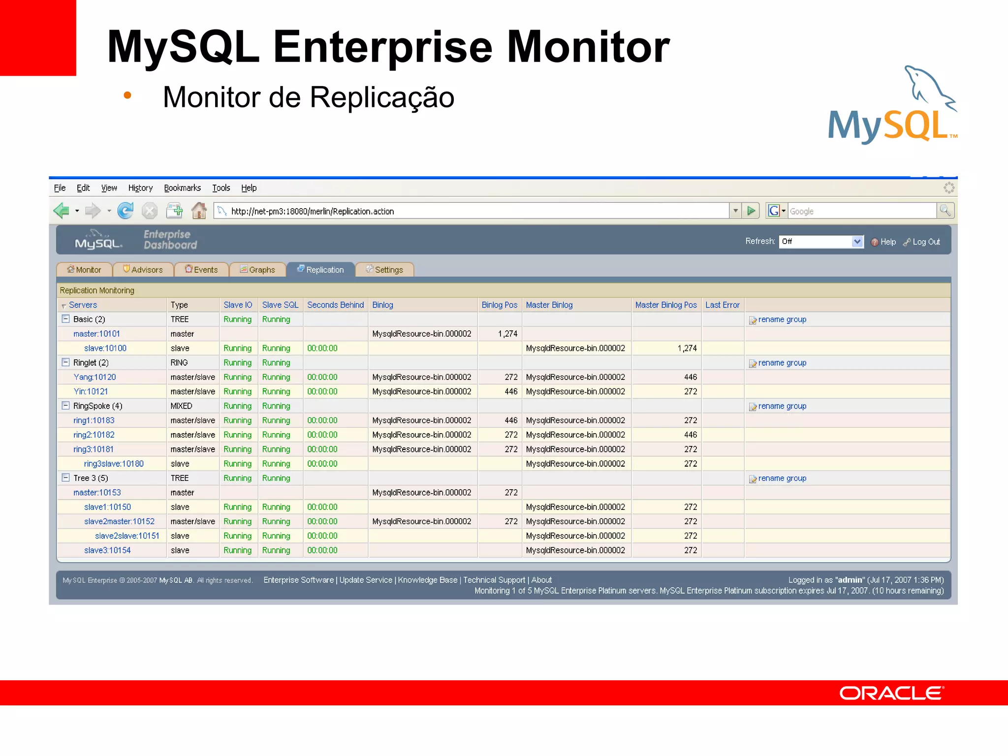Image resolution: width=1008 pixels, height=756 pixels.
Task: Click the search magnifier icon
Action: click(945, 211)
